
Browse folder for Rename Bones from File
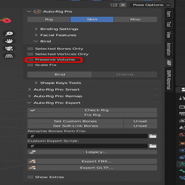click(153, 136)
